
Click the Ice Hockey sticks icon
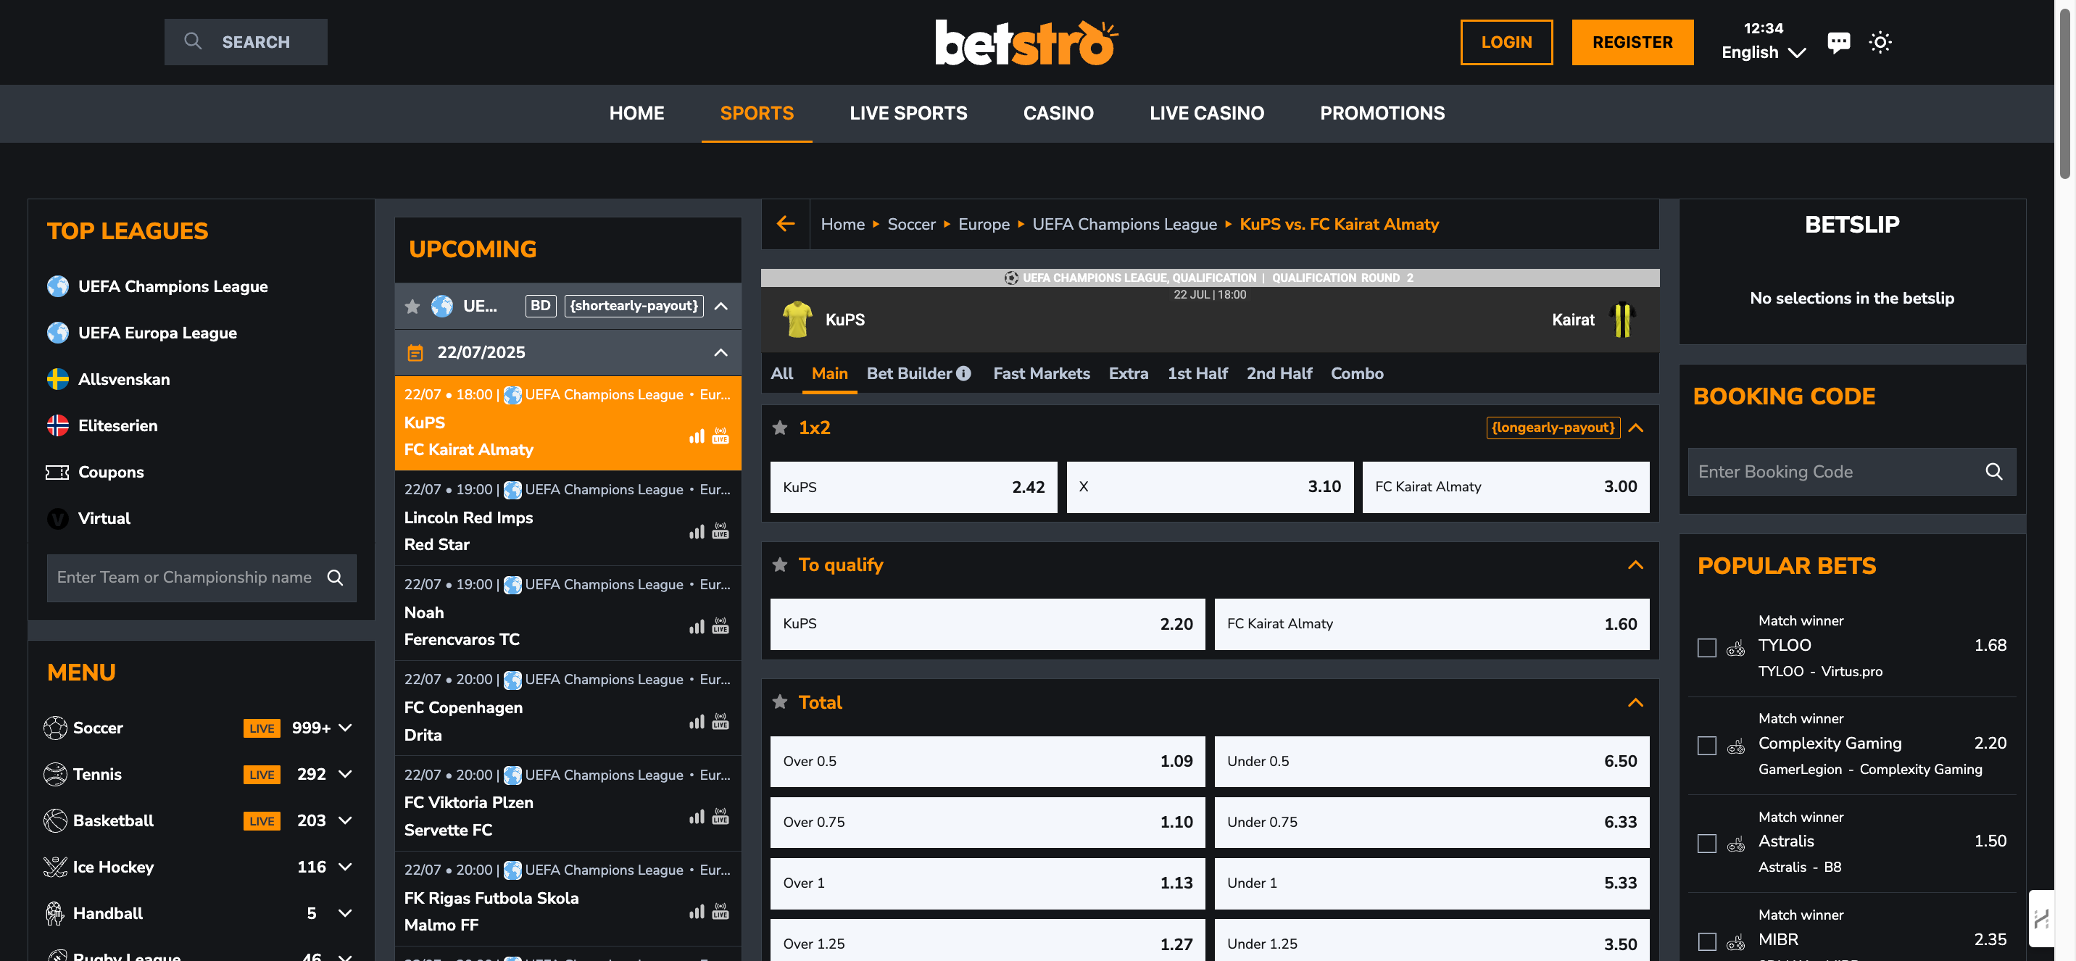click(x=55, y=867)
